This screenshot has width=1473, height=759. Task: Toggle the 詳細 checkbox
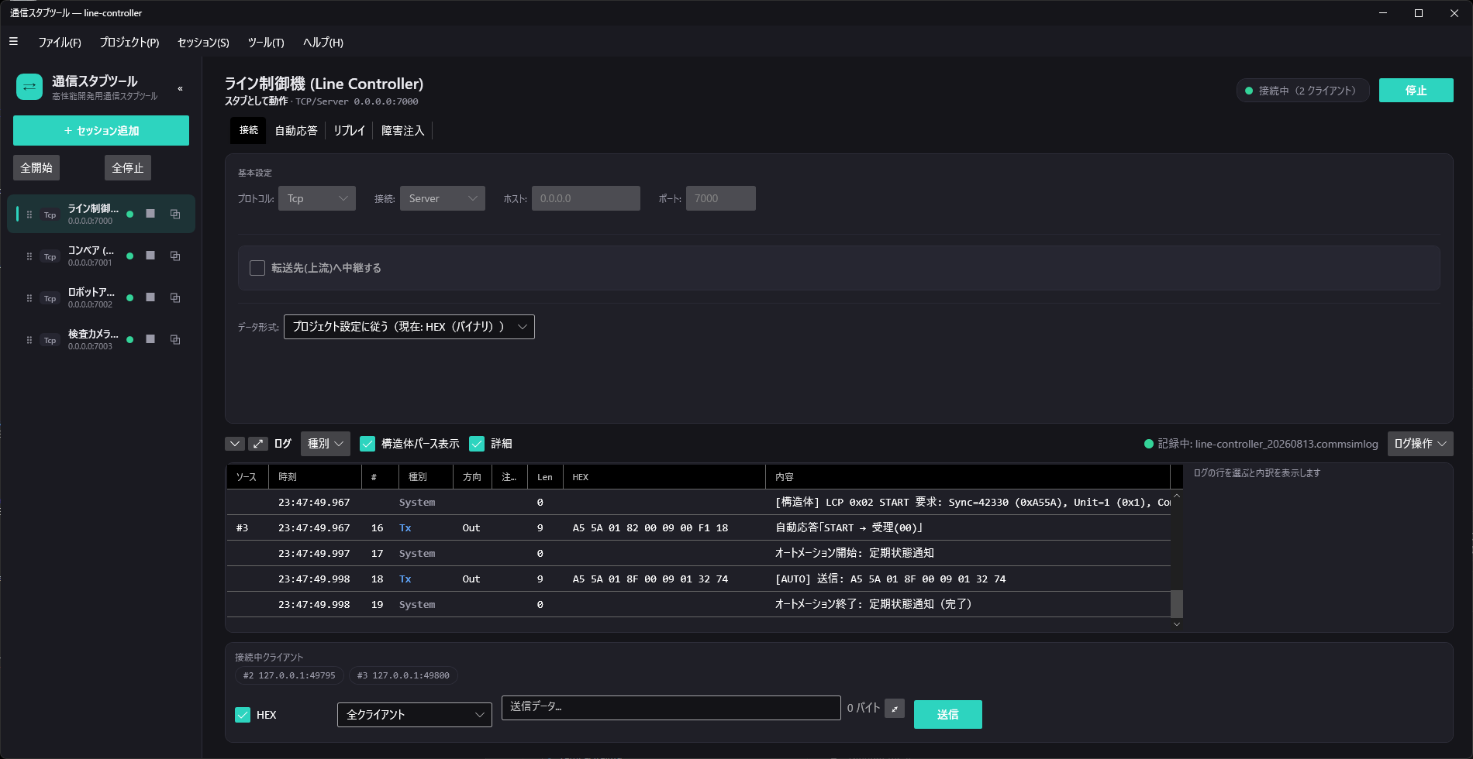pyautogui.click(x=477, y=444)
